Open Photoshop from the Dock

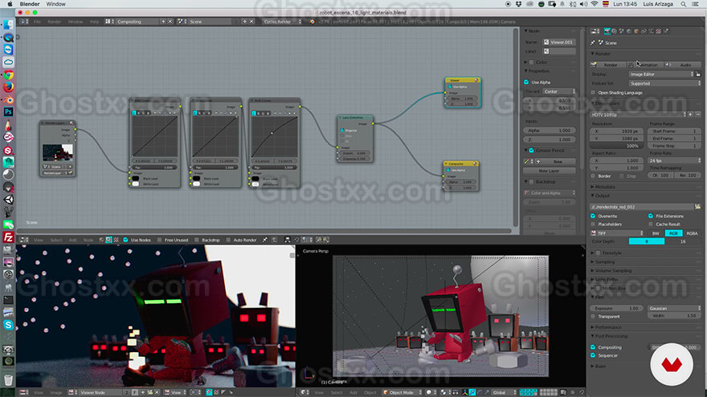[x=8, y=111]
